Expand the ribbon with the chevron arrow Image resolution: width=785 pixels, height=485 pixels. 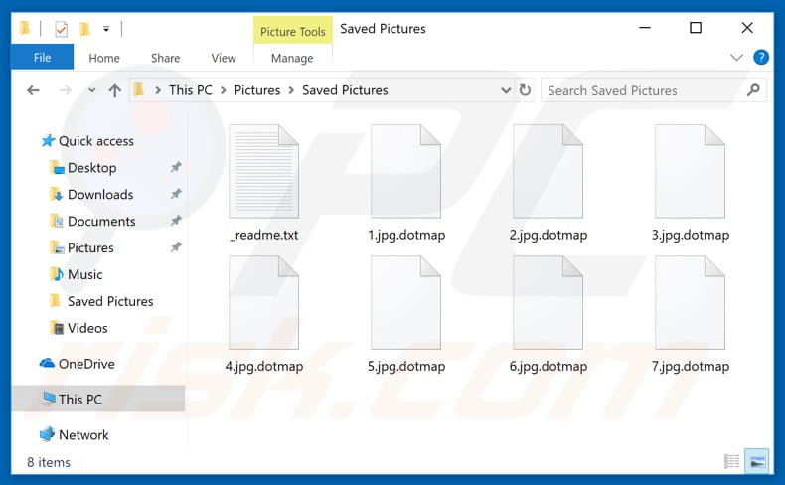(736, 57)
